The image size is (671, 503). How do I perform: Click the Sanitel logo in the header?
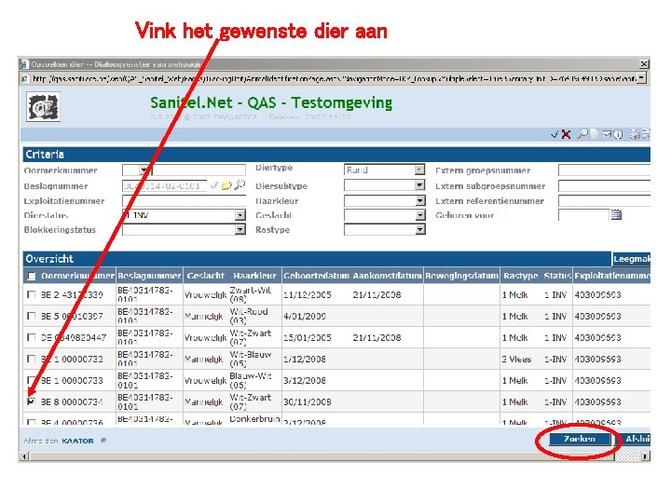click(43, 107)
